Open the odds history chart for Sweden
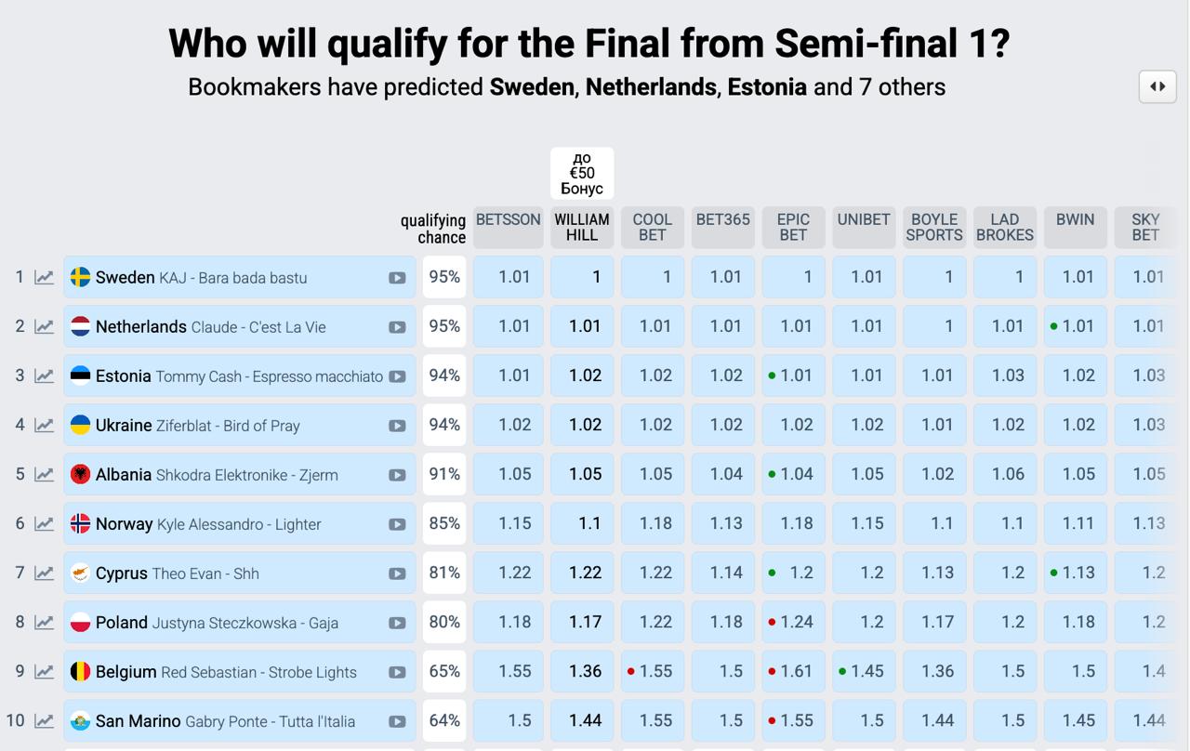Viewport: 1190px width, 751px height. [x=44, y=277]
